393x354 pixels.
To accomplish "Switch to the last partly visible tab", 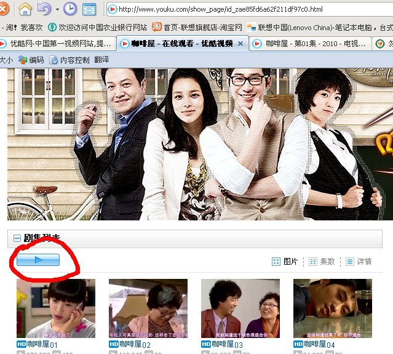I will (383, 44).
